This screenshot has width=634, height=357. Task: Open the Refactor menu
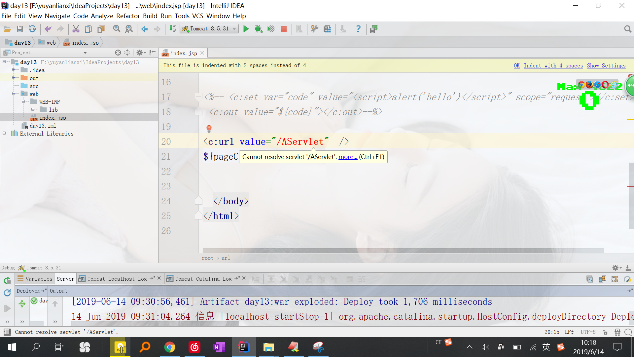pos(128,16)
